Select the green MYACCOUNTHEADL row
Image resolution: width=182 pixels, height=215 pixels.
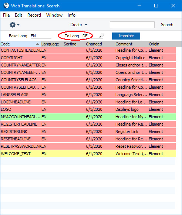(x=88, y=117)
